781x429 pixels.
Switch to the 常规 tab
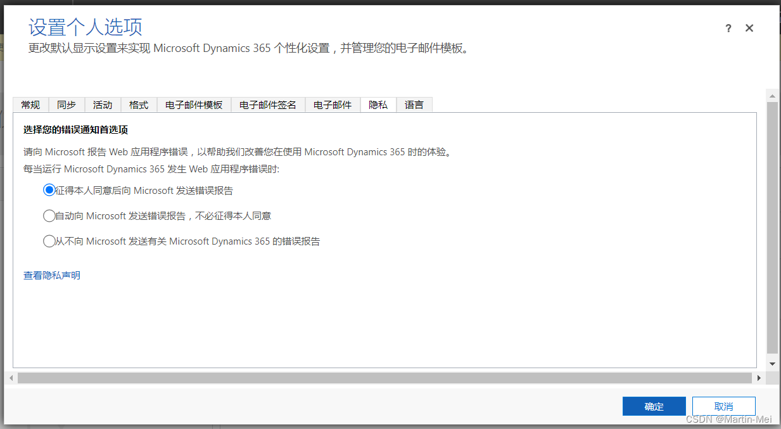click(x=30, y=105)
